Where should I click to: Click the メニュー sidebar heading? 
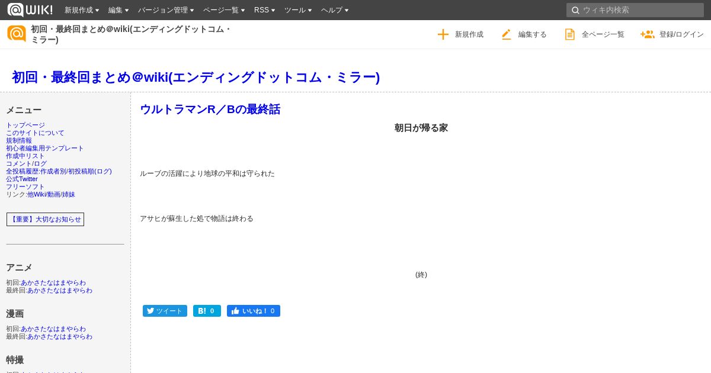click(24, 110)
